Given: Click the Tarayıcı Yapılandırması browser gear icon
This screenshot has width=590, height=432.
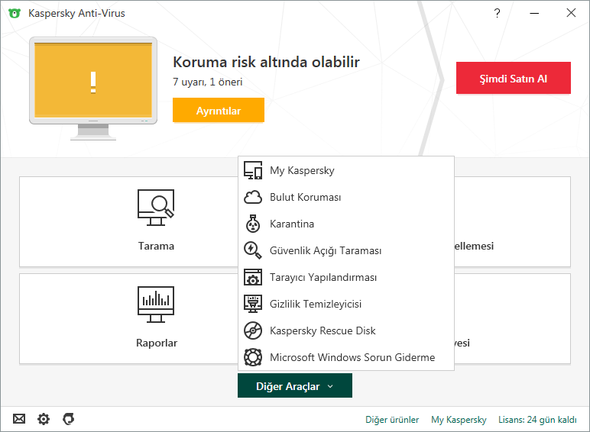Looking at the screenshot, I should pyautogui.click(x=253, y=277).
